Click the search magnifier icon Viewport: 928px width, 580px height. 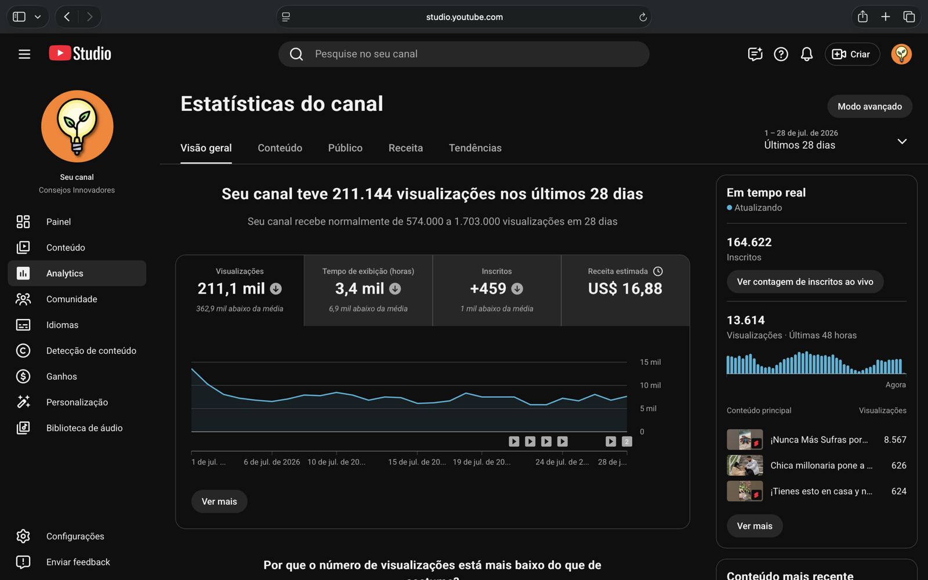(x=296, y=54)
